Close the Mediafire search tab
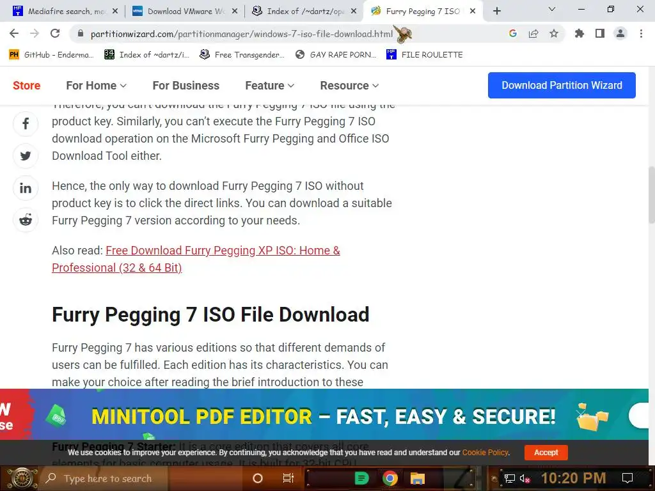Image resolution: width=655 pixels, height=491 pixels. click(x=115, y=12)
